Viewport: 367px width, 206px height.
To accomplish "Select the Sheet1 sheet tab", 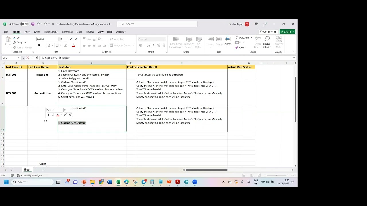I will pos(27,170).
